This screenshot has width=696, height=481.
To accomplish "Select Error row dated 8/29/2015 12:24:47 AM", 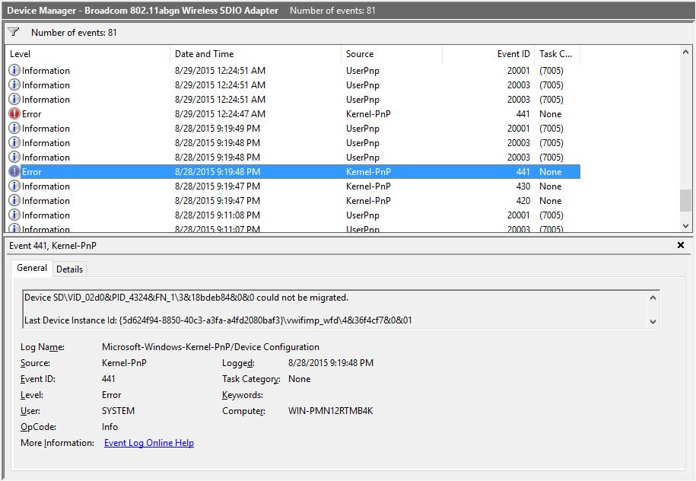I will coord(293,113).
